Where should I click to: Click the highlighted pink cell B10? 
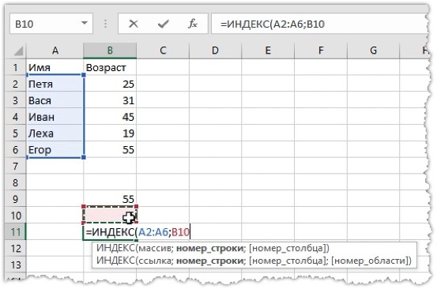[110, 216]
